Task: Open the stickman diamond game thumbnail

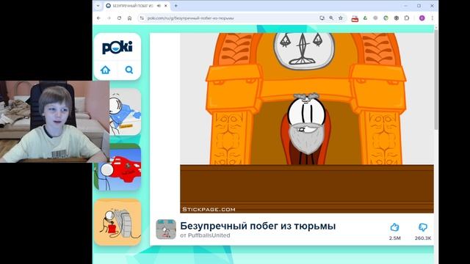Action: 125,112
